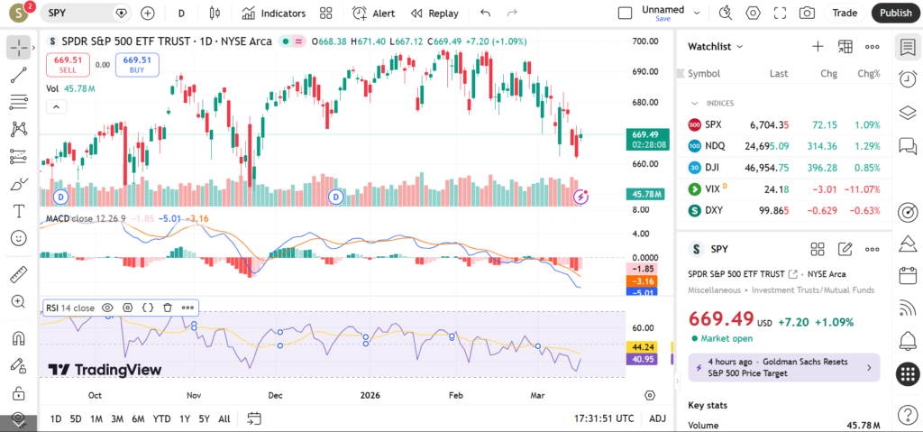Switch to 6M time range

138,418
